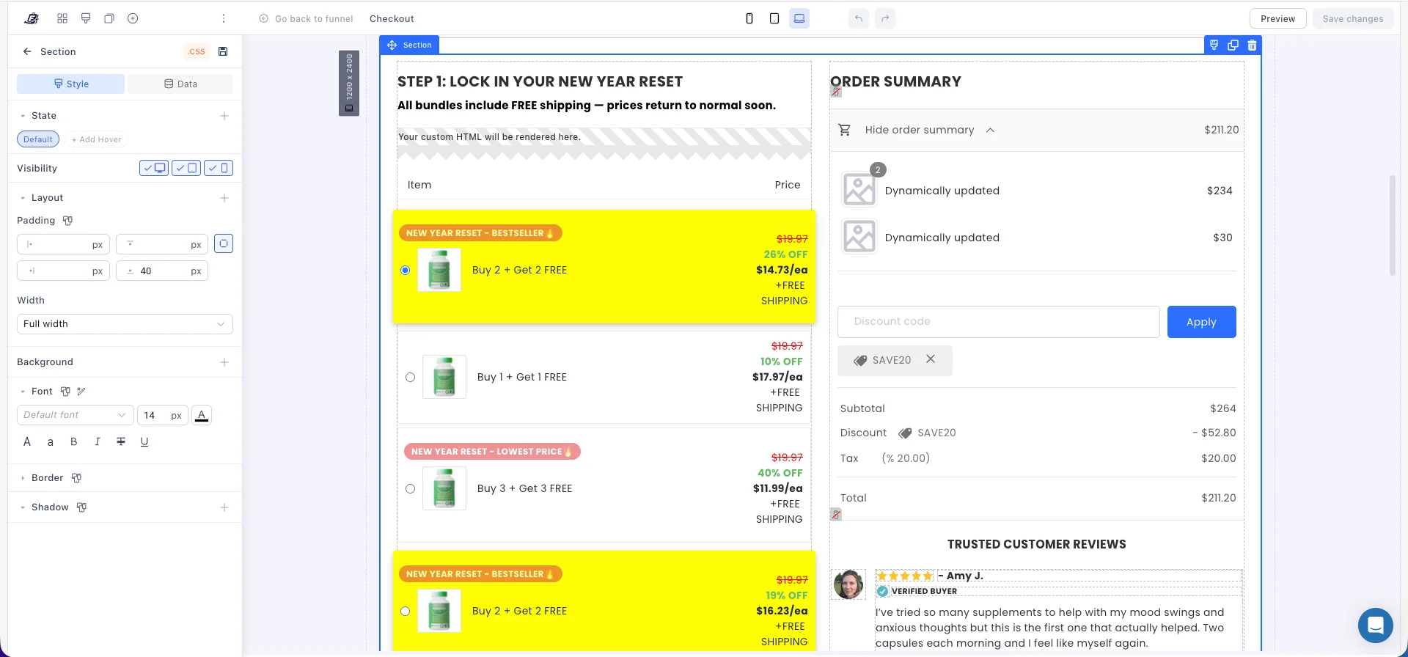Click the Shadow style-copy icon
The image size is (1408, 657).
click(x=81, y=507)
